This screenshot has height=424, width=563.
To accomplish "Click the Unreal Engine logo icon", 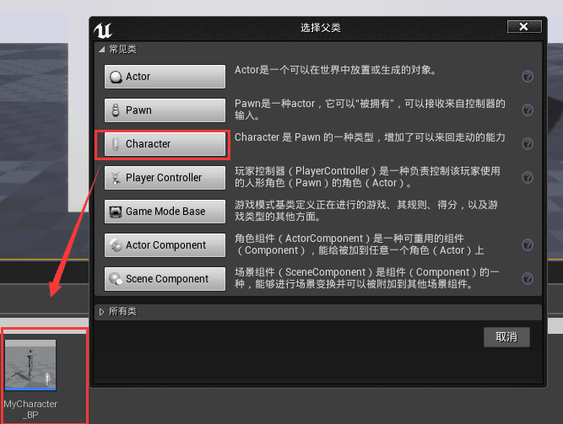I will [x=103, y=30].
